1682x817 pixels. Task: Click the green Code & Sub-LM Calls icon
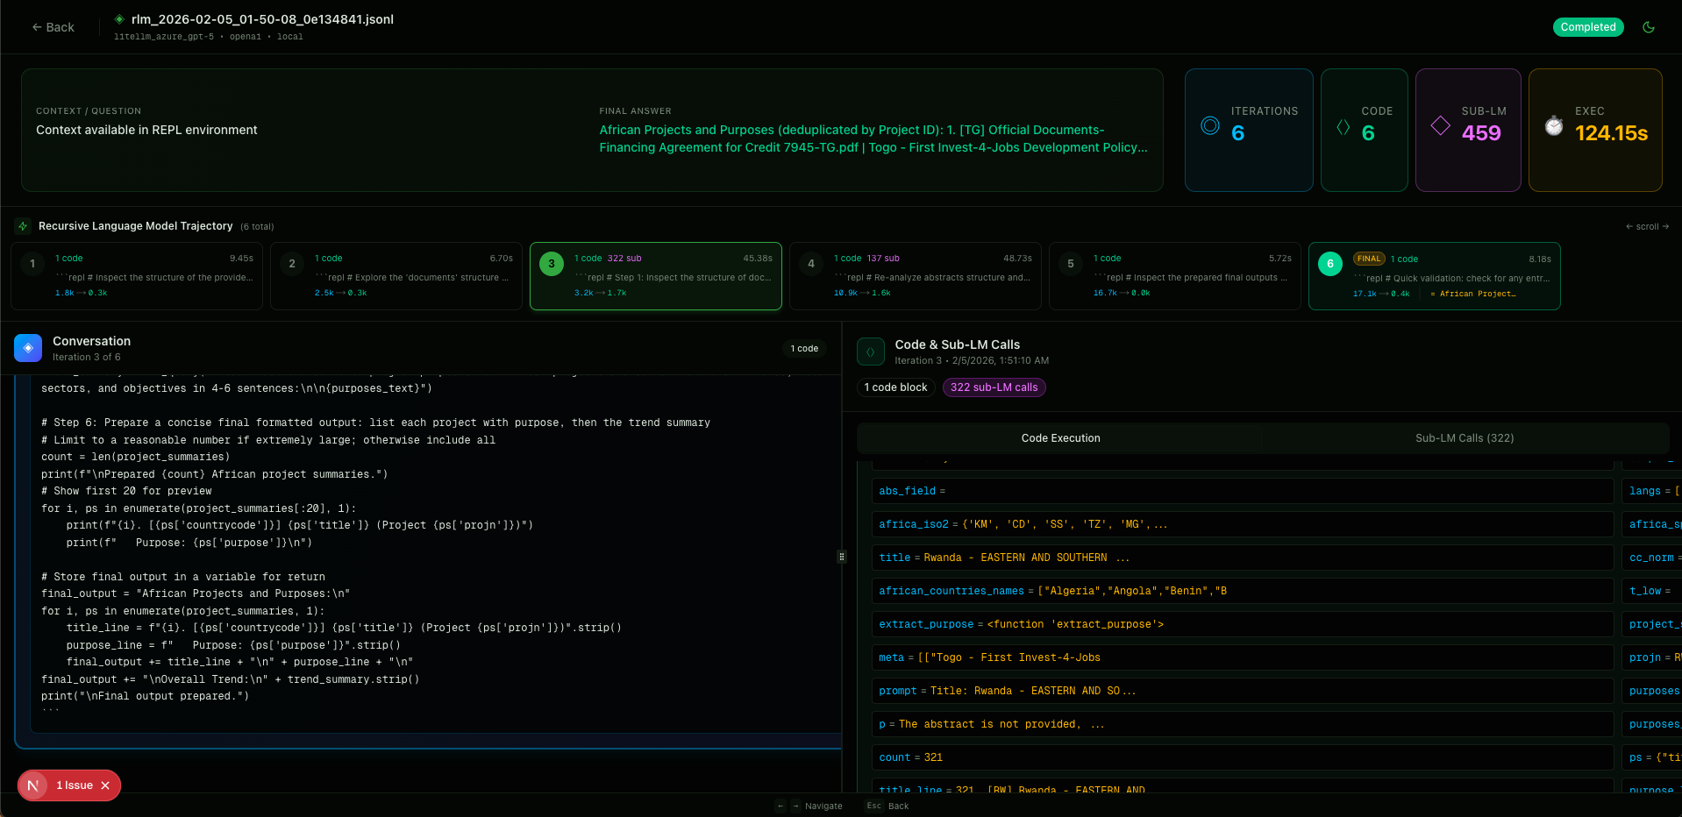pos(870,352)
